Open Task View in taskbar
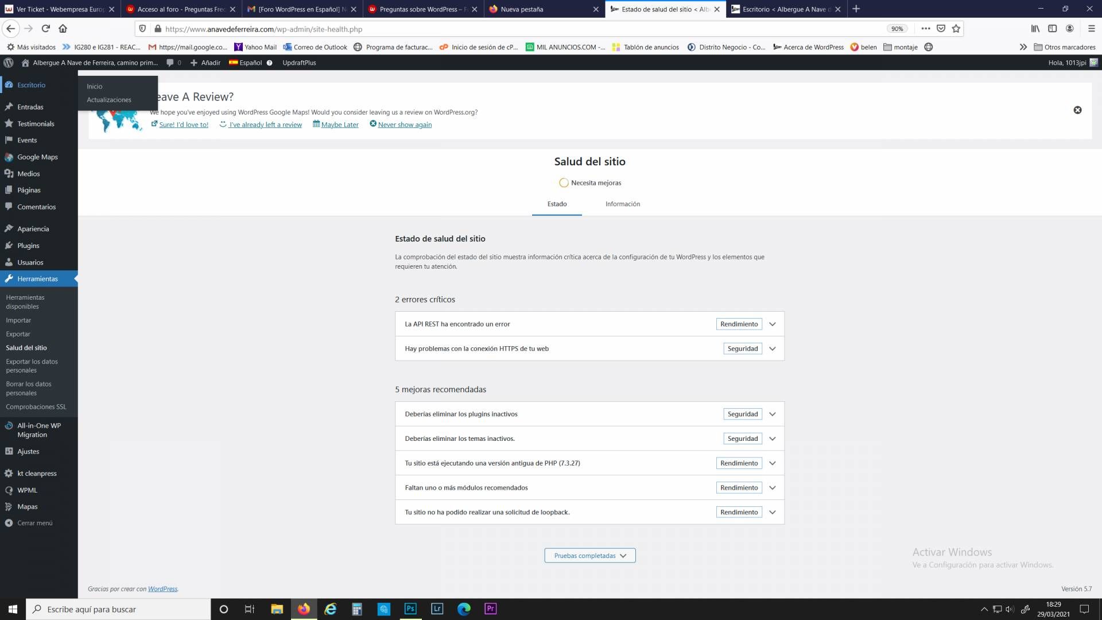The image size is (1102, 620). click(250, 609)
